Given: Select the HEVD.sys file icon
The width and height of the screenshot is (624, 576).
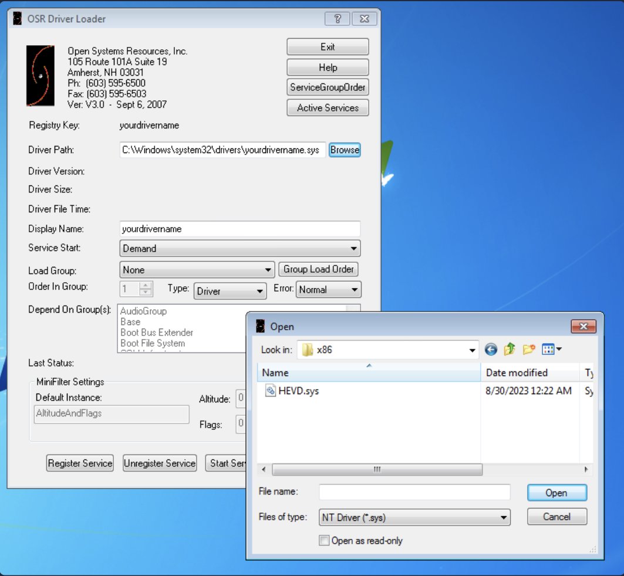Looking at the screenshot, I should (x=270, y=391).
